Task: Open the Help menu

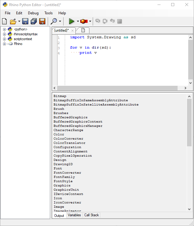Action: click(x=62, y=13)
